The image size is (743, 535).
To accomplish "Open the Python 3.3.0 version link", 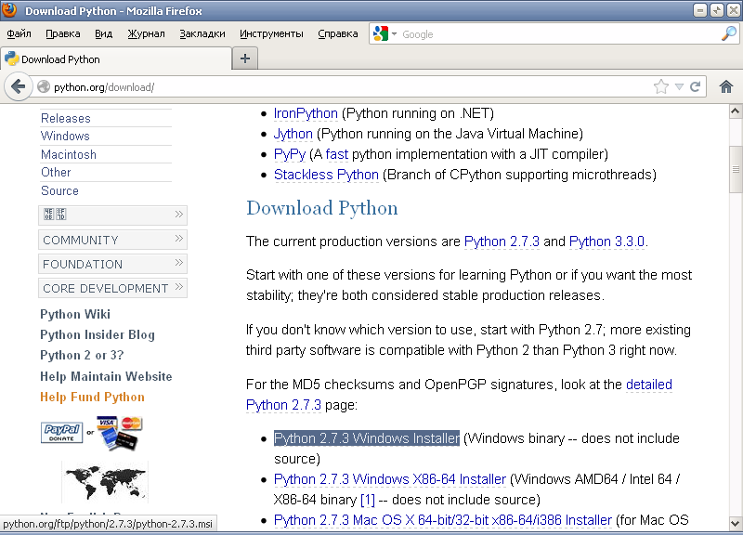I will [x=606, y=241].
